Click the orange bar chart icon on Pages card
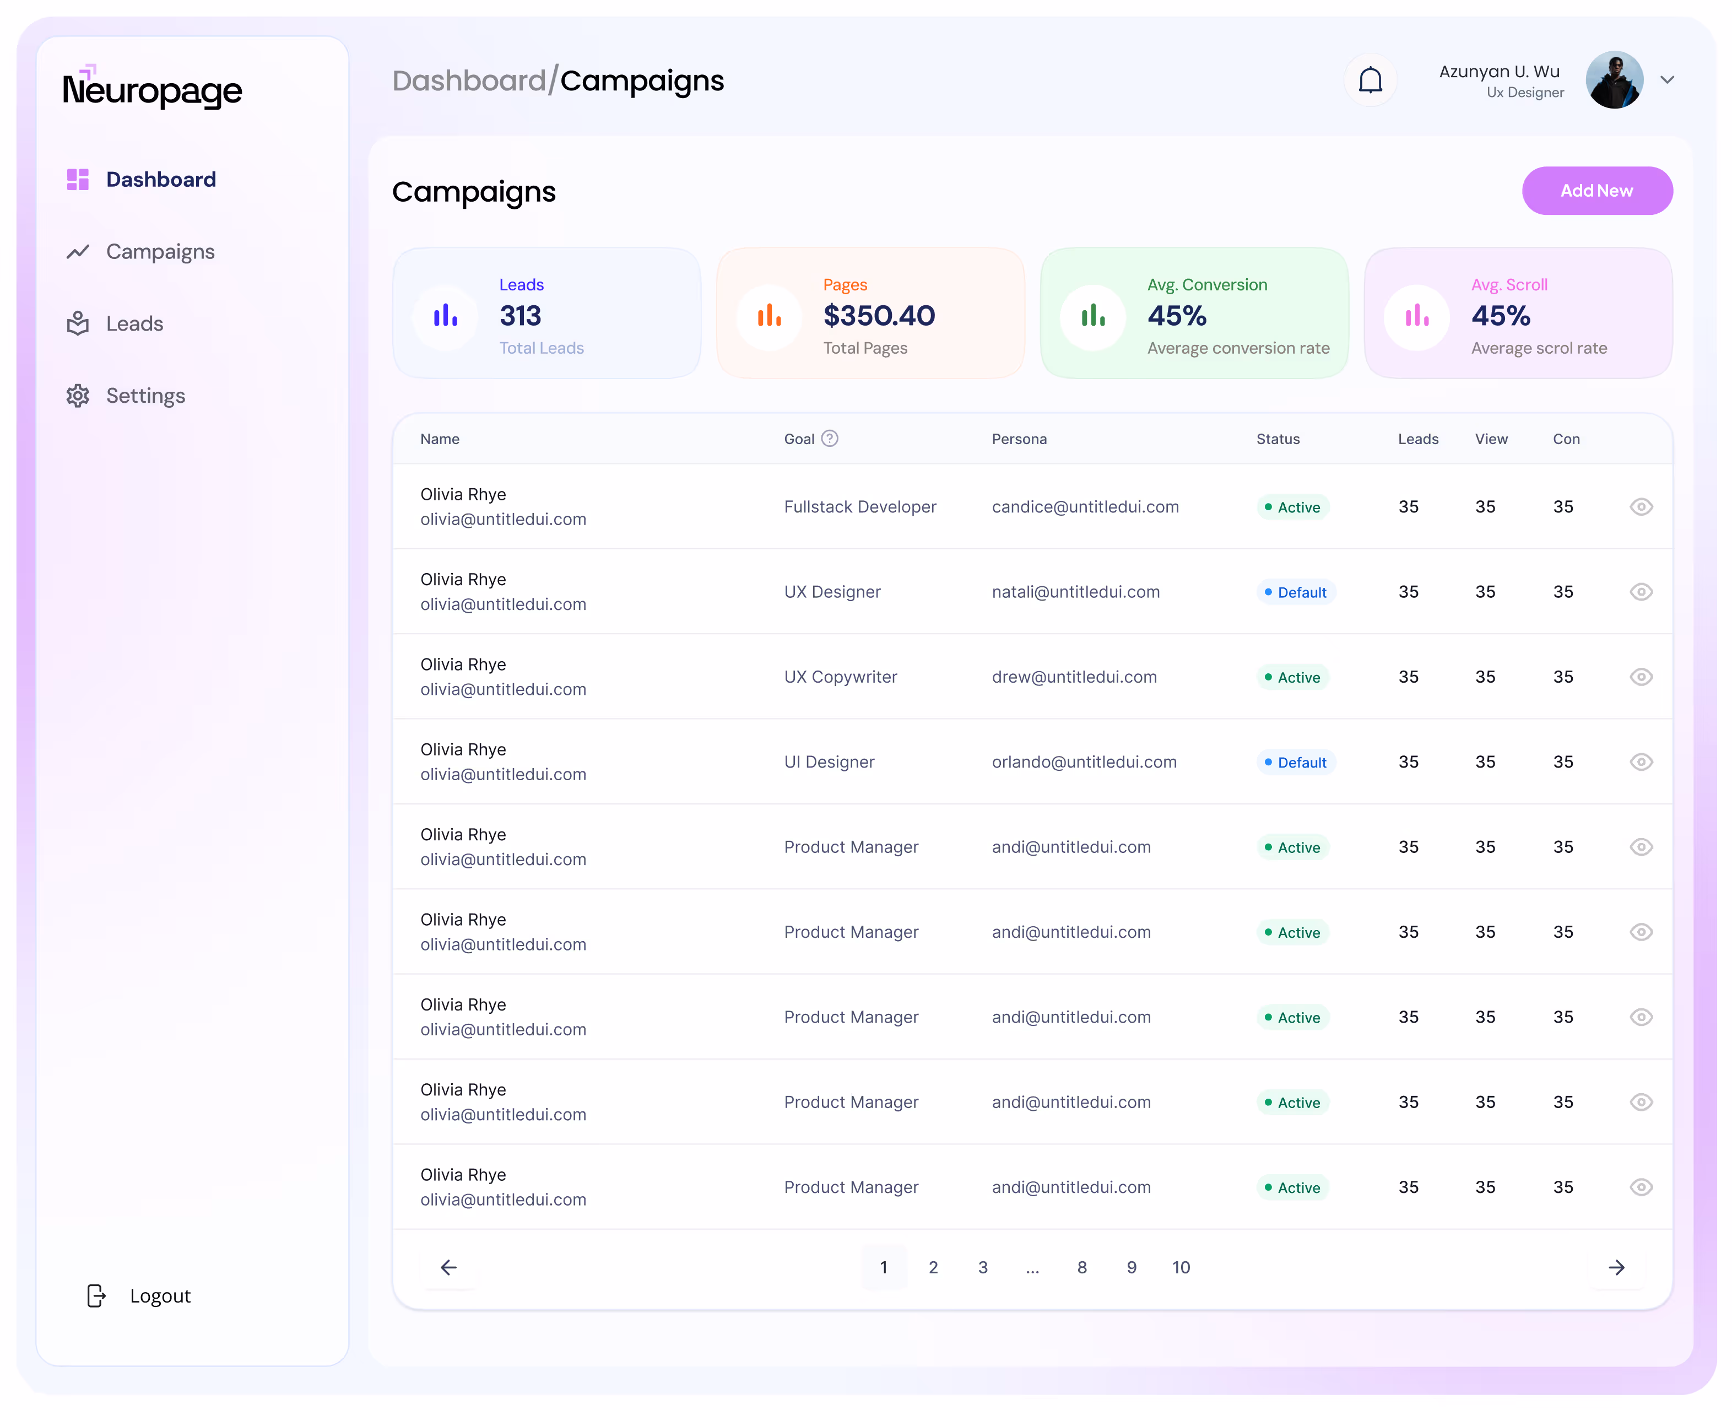Viewport: 1732px width, 1410px height. [x=769, y=316]
